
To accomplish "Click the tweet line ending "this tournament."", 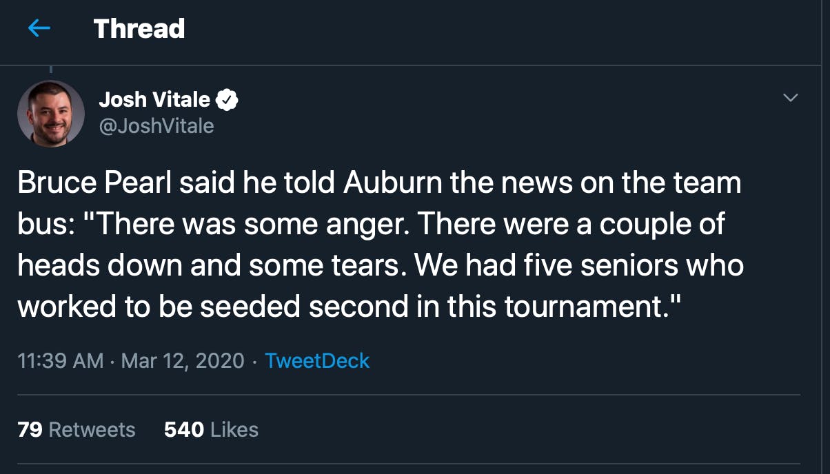I will point(350,306).
